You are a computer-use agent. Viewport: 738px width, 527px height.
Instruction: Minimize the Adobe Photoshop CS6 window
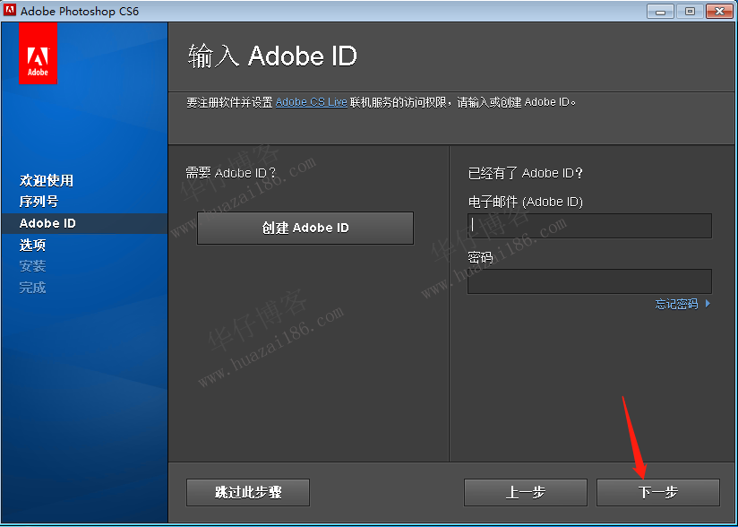(660, 12)
